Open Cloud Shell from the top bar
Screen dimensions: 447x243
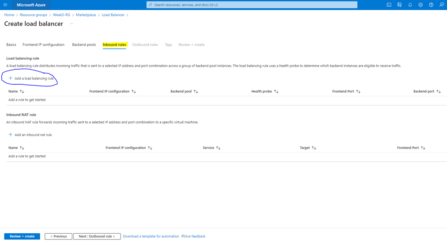pos(389,5)
